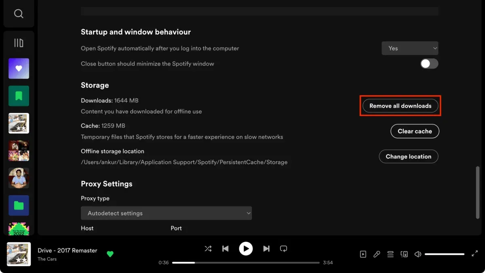Click the settings page vertical scrollbar
Viewport: 485px width, 273px height.
478,192
